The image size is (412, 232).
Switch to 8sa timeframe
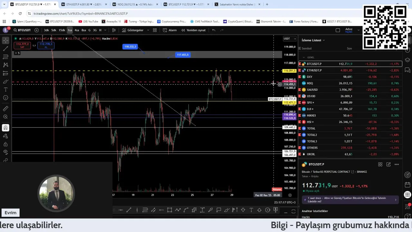click(x=84, y=30)
